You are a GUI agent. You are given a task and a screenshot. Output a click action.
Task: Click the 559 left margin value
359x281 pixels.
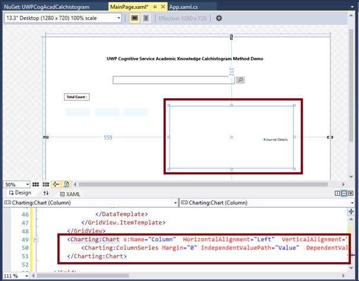(108, 137)
